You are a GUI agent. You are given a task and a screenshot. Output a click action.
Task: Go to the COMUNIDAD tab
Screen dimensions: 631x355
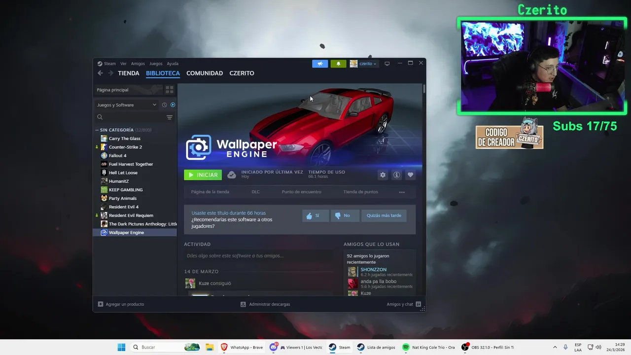205,73
